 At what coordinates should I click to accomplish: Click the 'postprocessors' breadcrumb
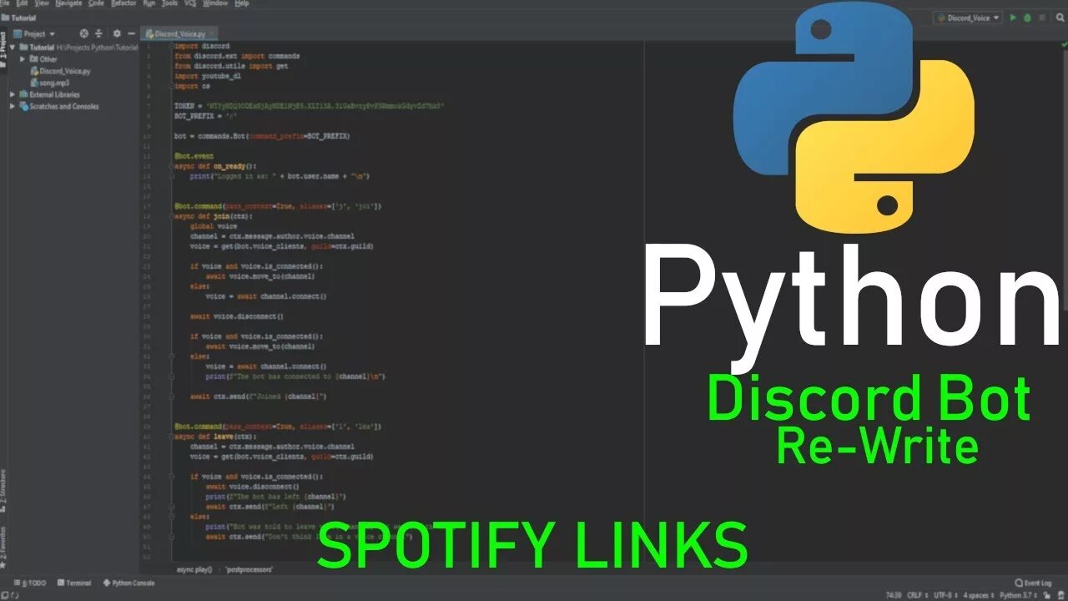click(249, 568)
